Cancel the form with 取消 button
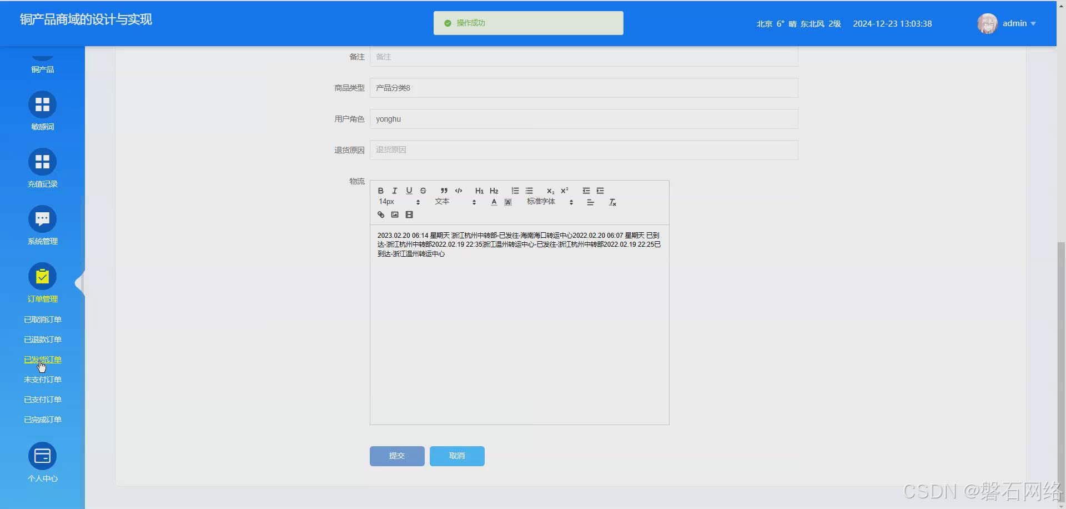Viewport: 1066px width, 509px height. click(457, 456)
